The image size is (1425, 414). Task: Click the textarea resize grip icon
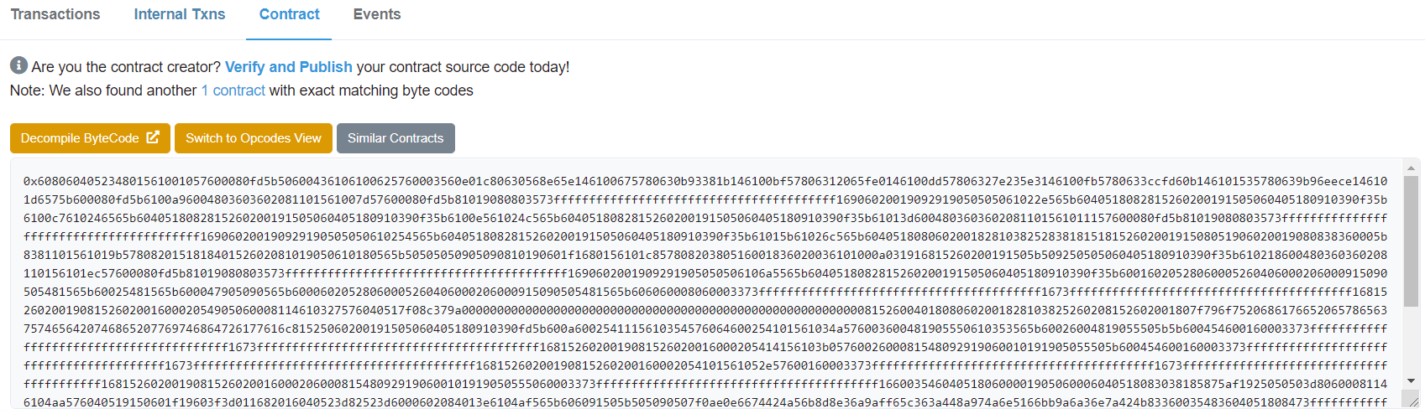[x=1412, y=401]
